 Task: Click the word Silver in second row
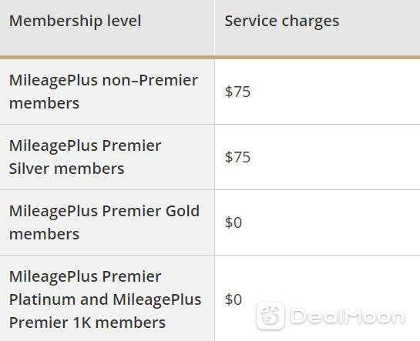(x=30, y=169)
